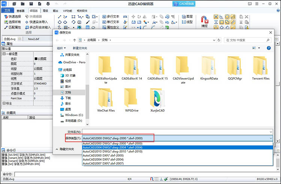Open the WeChat Files folder

coord(106,100)
